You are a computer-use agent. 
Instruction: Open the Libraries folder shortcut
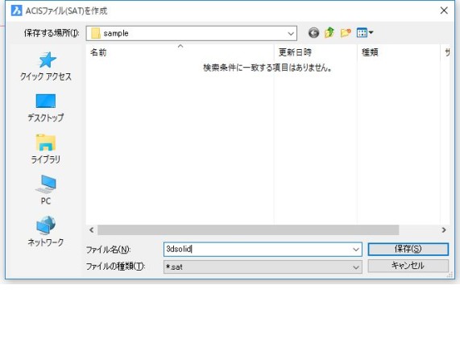46,149
